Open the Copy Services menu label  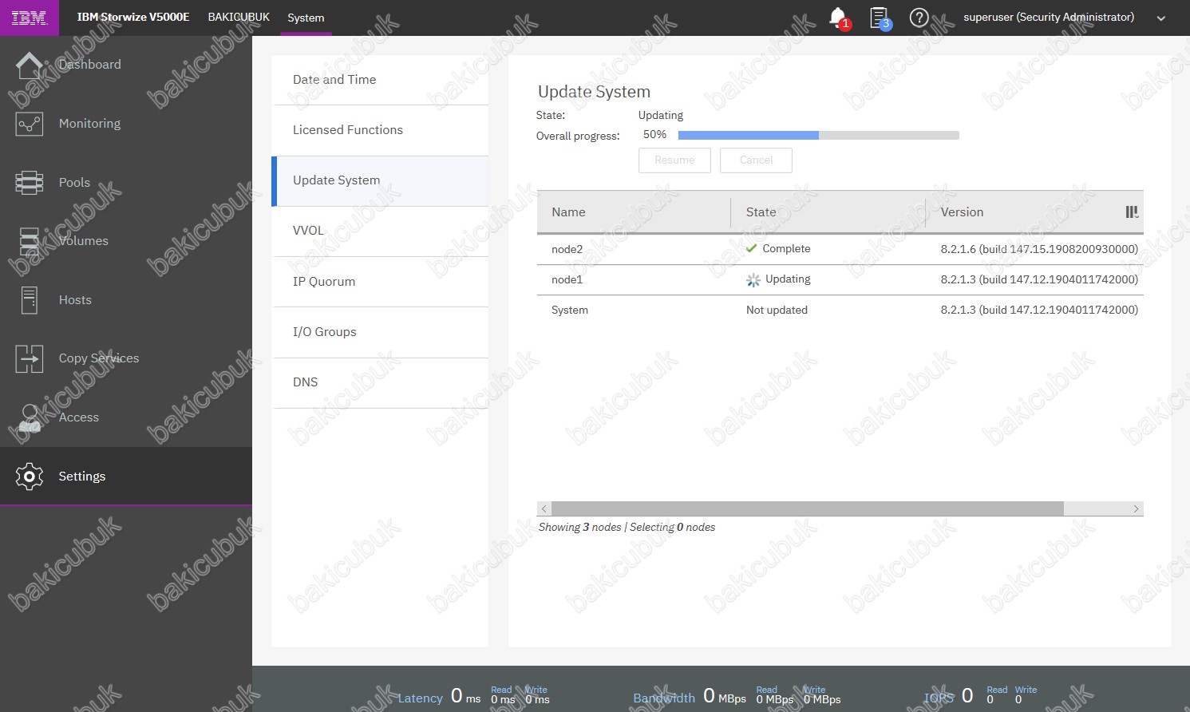coord(99,358)
